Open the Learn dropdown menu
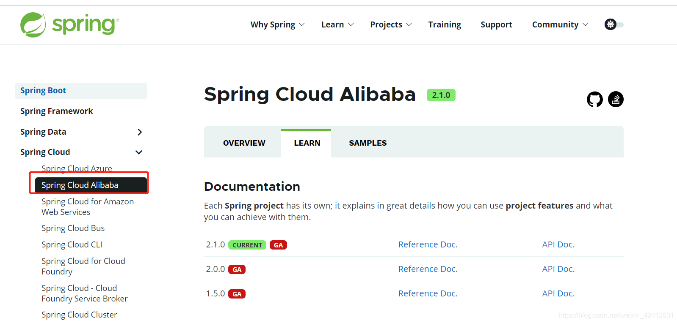Image resolution: width=677 pixels, height=323 pixels. pos(337,24)
